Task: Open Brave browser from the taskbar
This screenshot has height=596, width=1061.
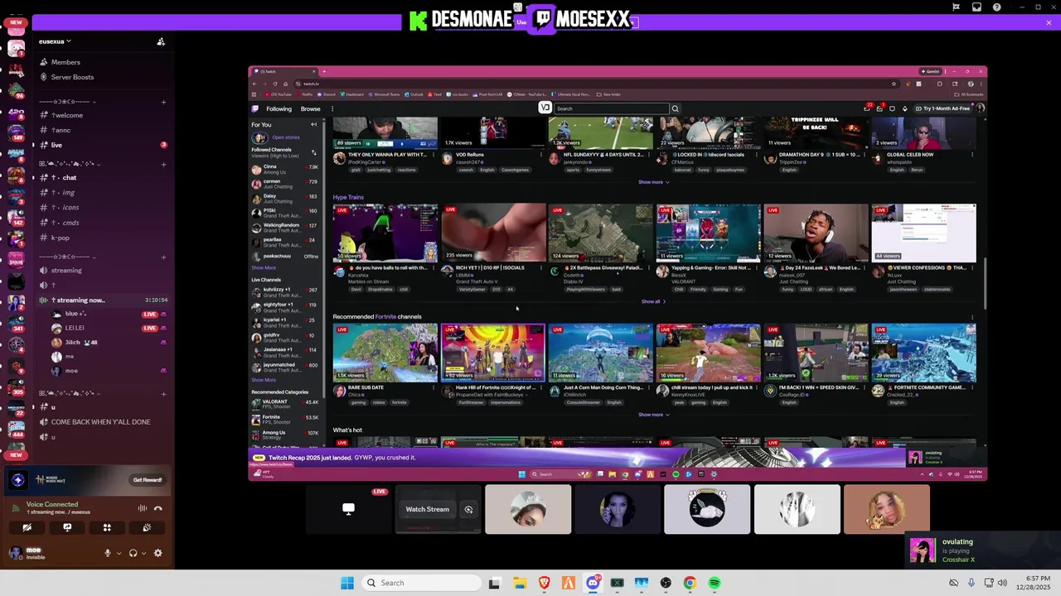Action: click(544, 583)
